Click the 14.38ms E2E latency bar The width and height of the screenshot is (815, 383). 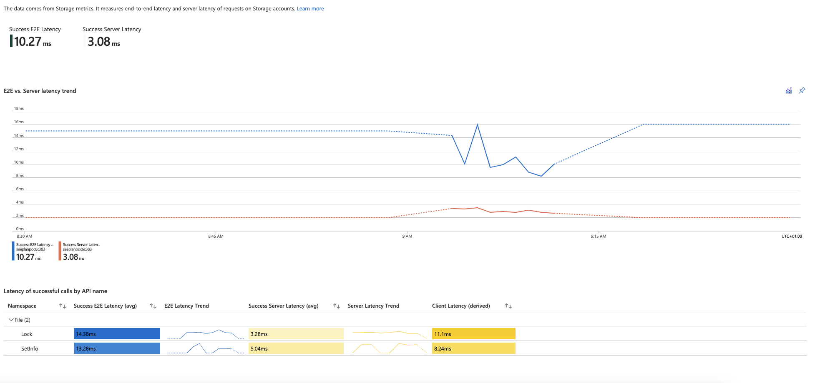click(117, 334)
